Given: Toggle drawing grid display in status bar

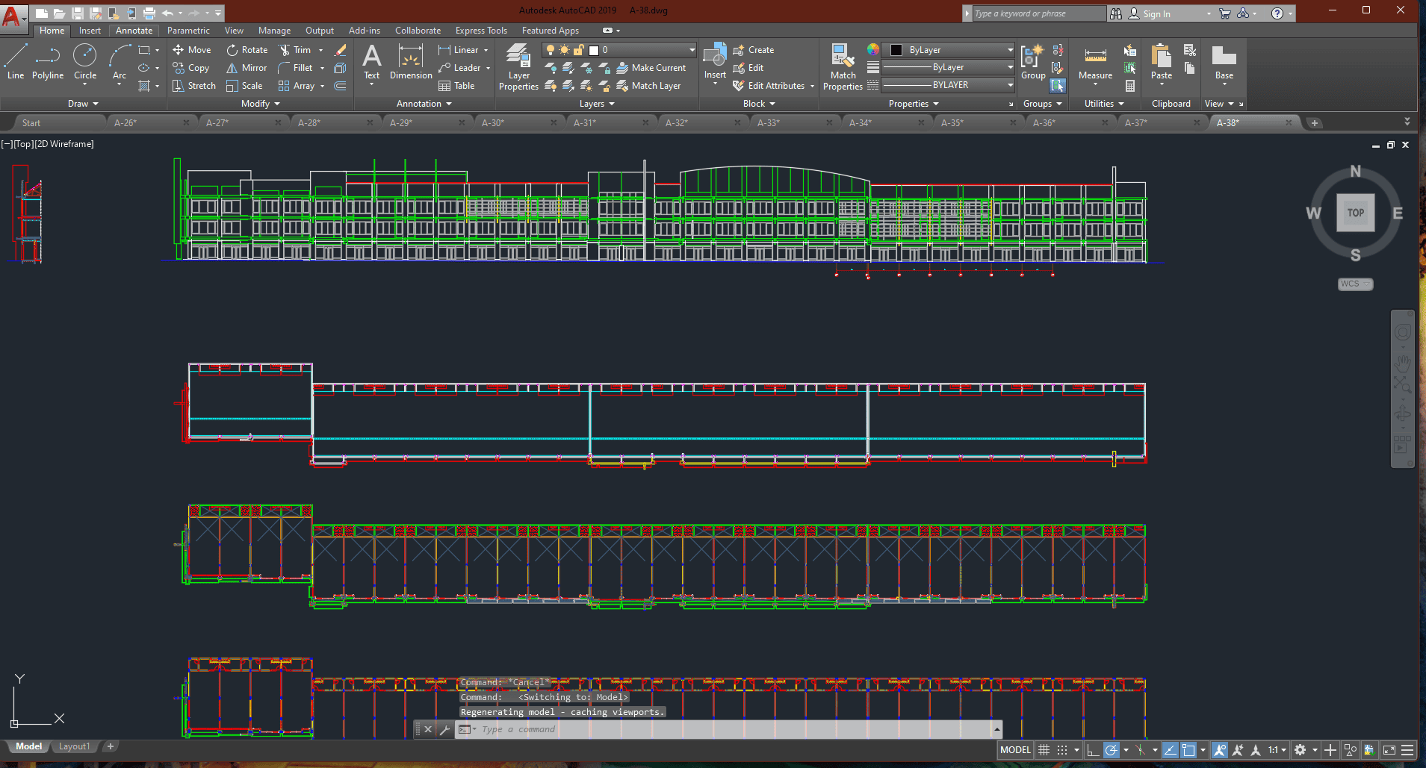Looking at the screenshot, I should 1044,750.
